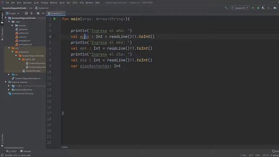This screenshot has width=279, height=157.
Task: Open the View menu
Action: tap(19, 3)
